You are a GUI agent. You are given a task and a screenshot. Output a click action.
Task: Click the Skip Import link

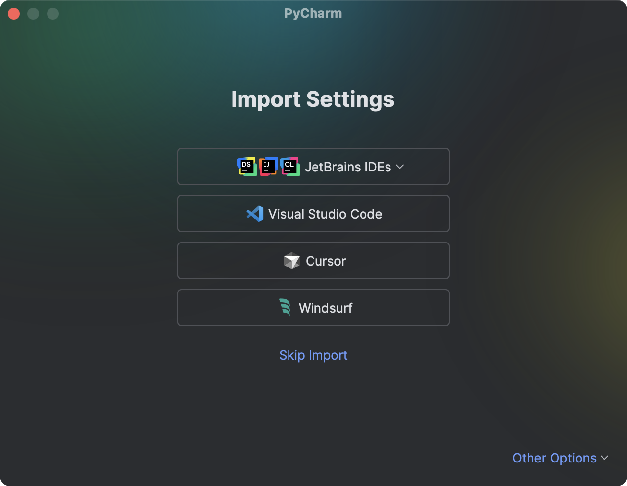click(x=313, y=355)
